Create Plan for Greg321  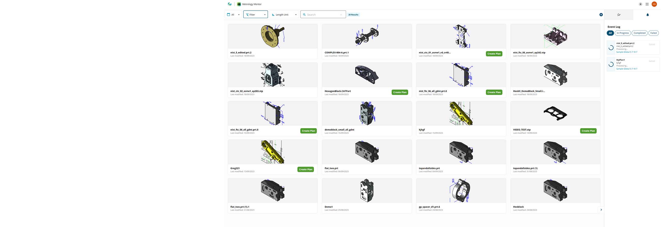[305, 169]
